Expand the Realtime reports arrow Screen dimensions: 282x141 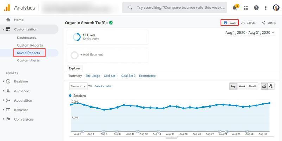pyautogui.click(x=3, y=81)
